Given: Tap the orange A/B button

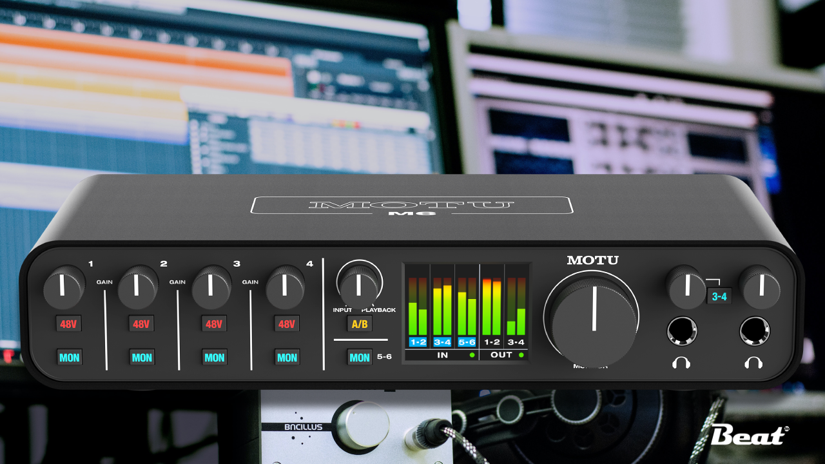Looking at the screenshot, I should click(x=360, y=324).
